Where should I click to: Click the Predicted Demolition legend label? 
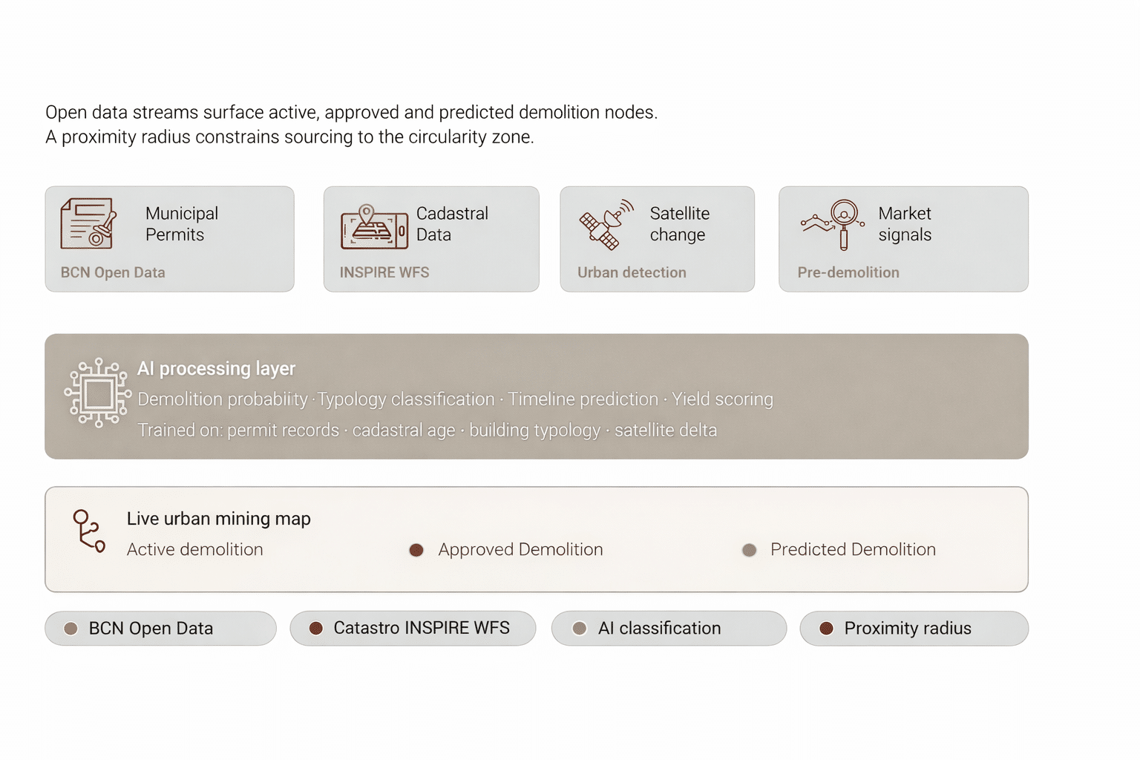(x=853, y=549)
